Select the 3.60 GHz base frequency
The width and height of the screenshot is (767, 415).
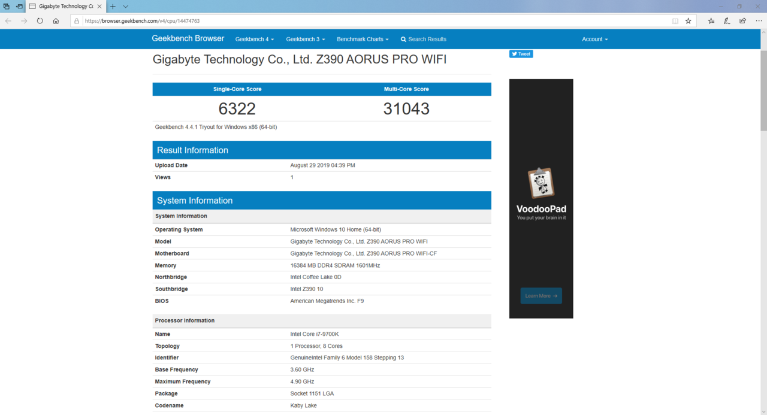click(303, 369)
